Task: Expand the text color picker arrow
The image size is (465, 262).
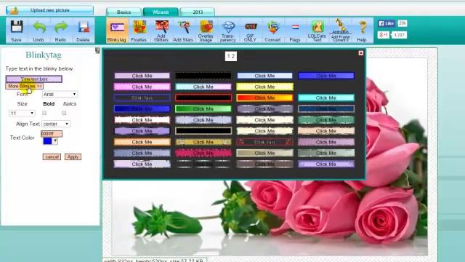Action: [x=55, y=140]
